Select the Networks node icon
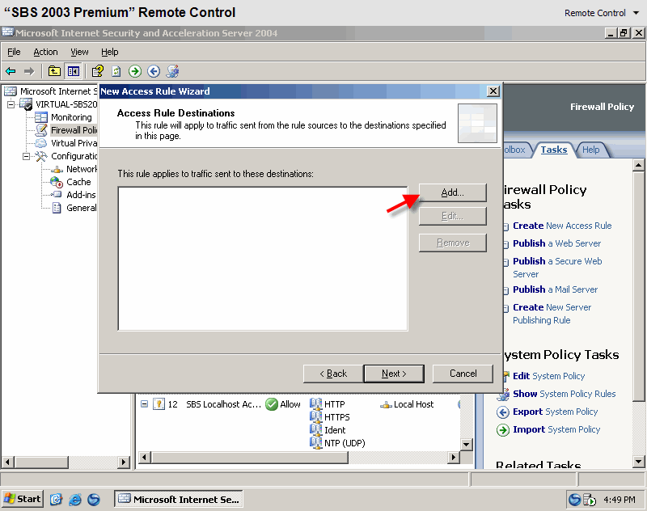 click(x=57, y=170)
